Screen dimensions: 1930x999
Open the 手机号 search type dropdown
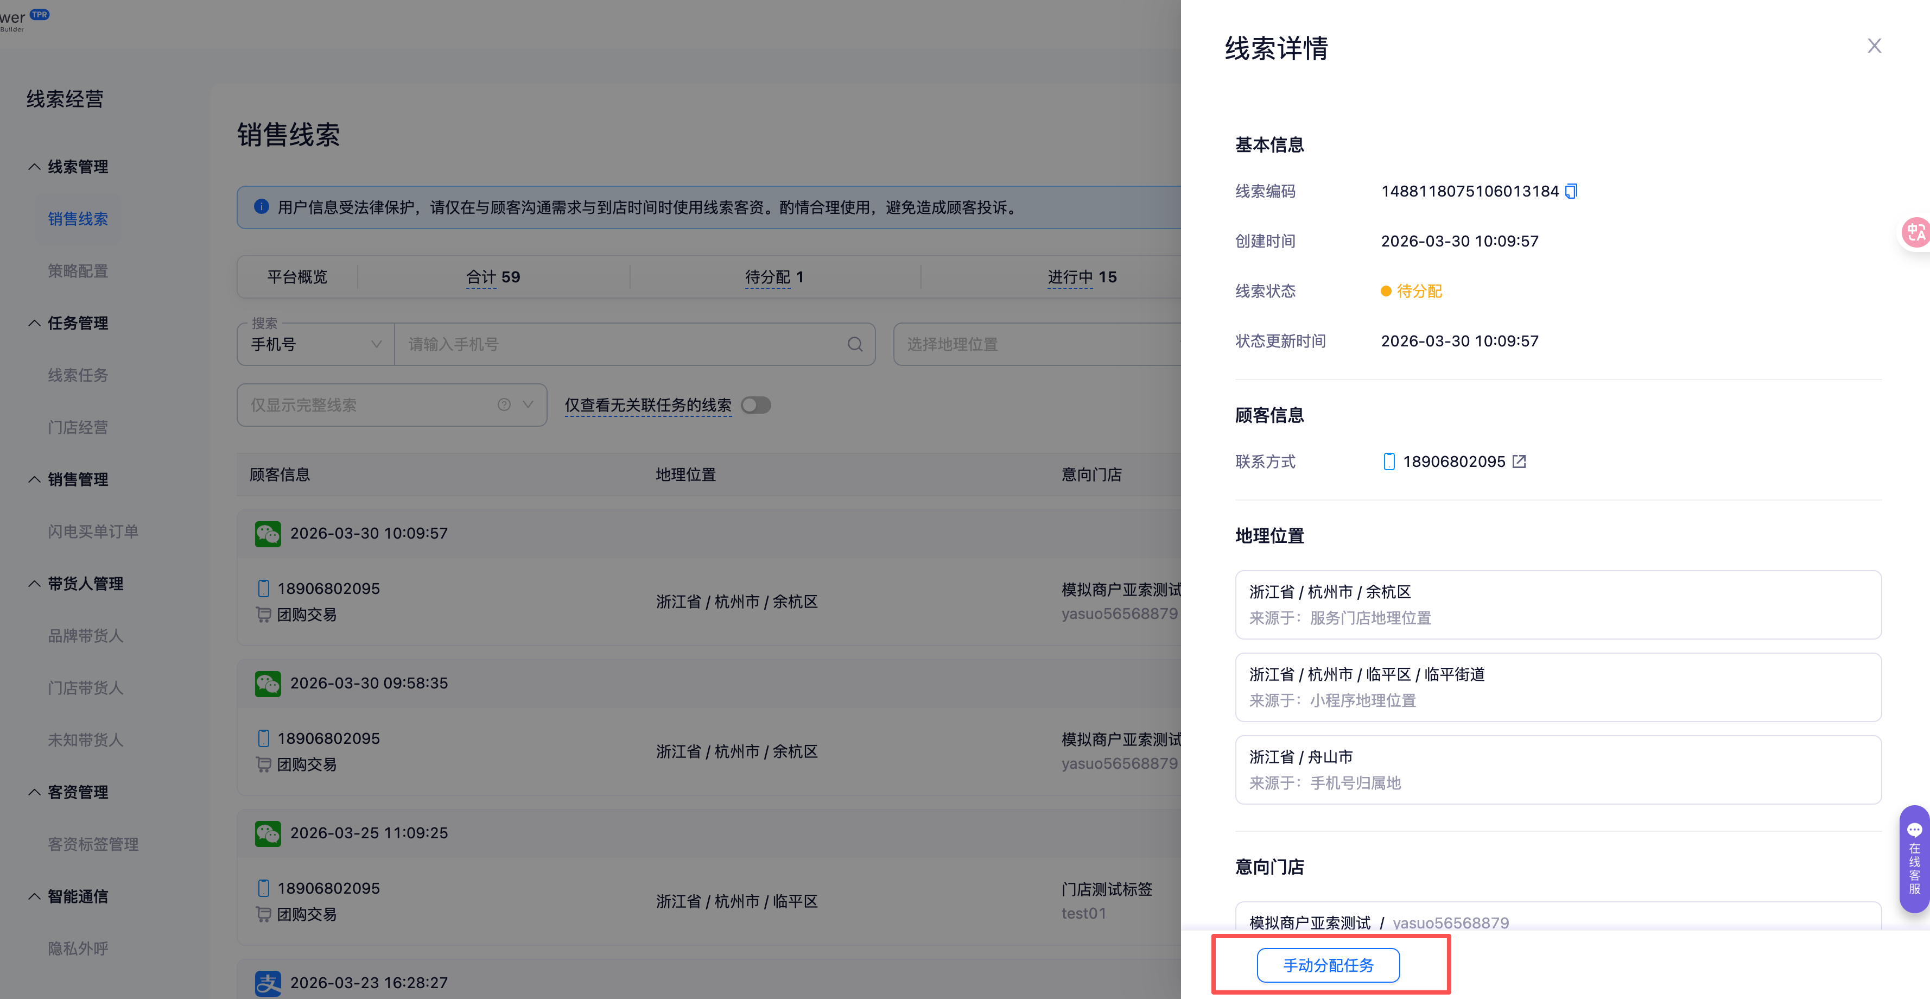tap(315, 345)
